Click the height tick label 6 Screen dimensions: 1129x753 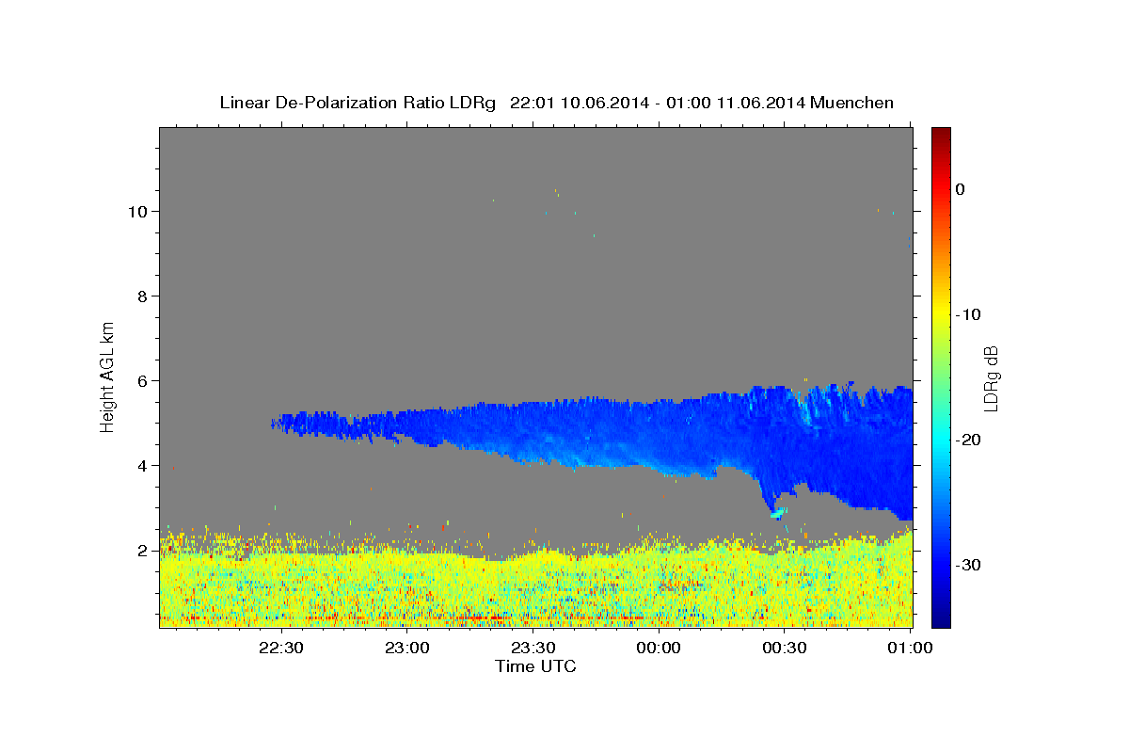tap(143, 380)
